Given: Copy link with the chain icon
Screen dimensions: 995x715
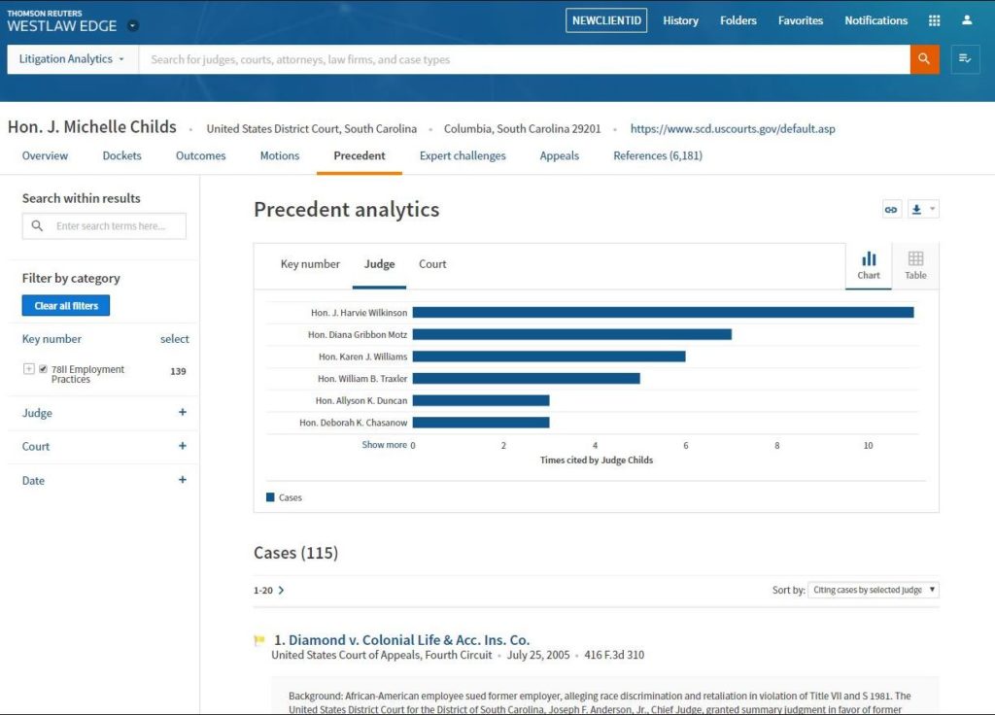Looking at the screenshot, I should click(891, 210).
